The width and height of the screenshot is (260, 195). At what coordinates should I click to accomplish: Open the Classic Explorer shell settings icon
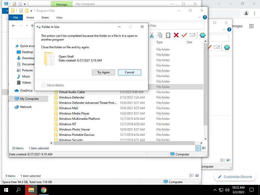pyautogui.click(x=202, y=35)
